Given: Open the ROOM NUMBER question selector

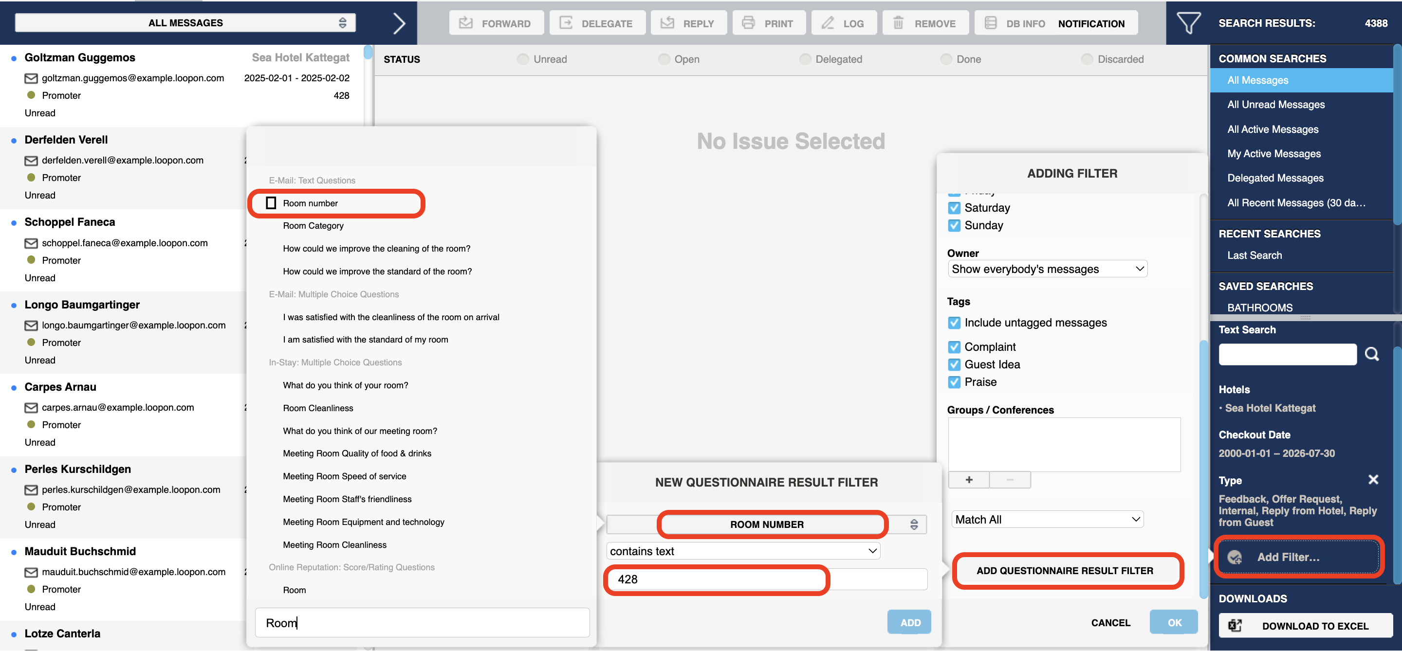Looking at the screenshot, I should 766,524.
